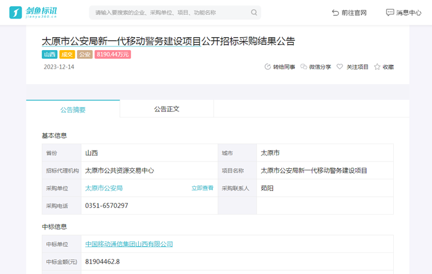Click the 8190.44万元 amount tag

(113, 54)
